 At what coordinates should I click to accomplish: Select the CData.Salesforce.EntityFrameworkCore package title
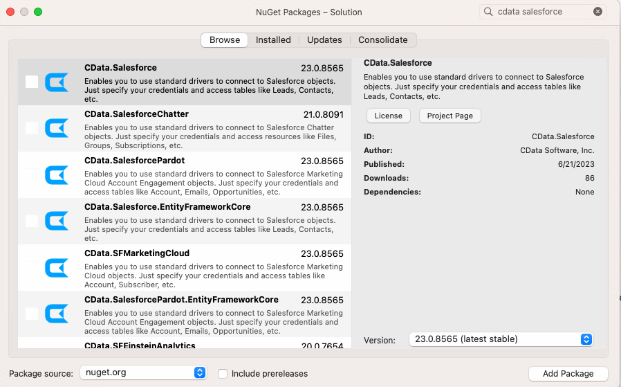click(x=167, y=207)
